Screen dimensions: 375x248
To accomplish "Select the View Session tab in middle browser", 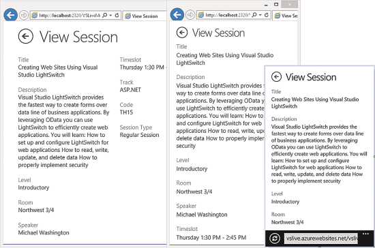I will point(286,16).
